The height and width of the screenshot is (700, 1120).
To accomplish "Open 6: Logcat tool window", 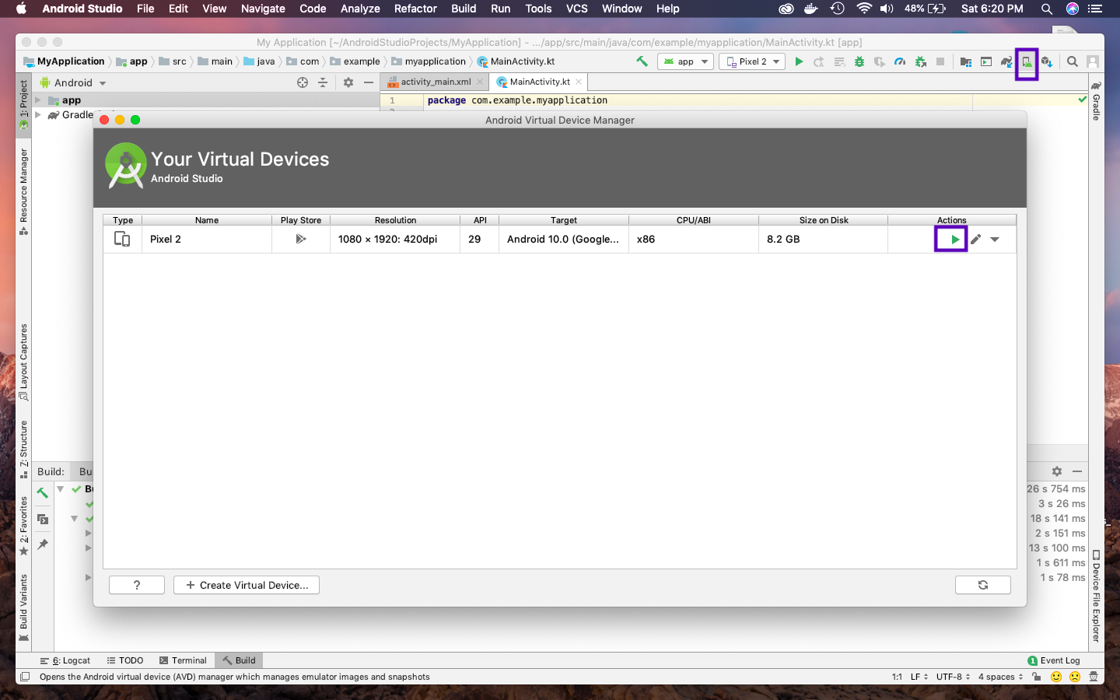I will [x=66, y=660].
